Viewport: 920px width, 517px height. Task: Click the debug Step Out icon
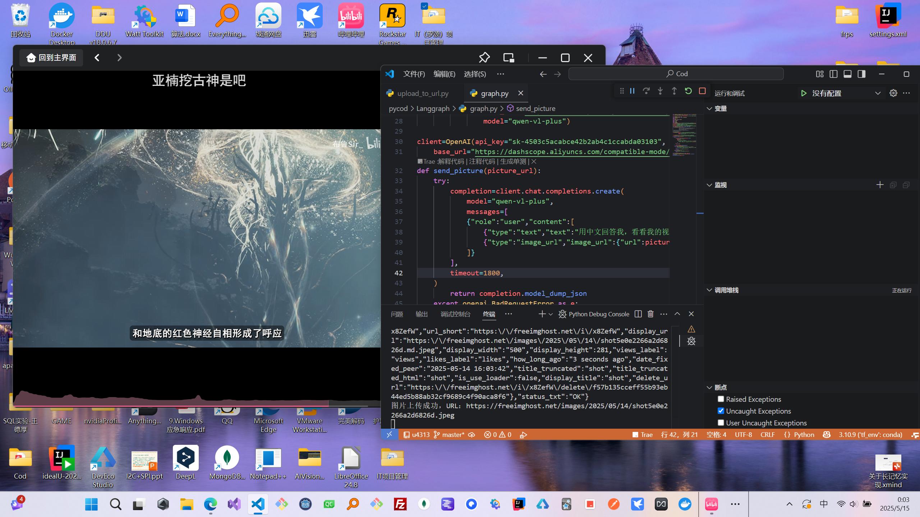674,91
